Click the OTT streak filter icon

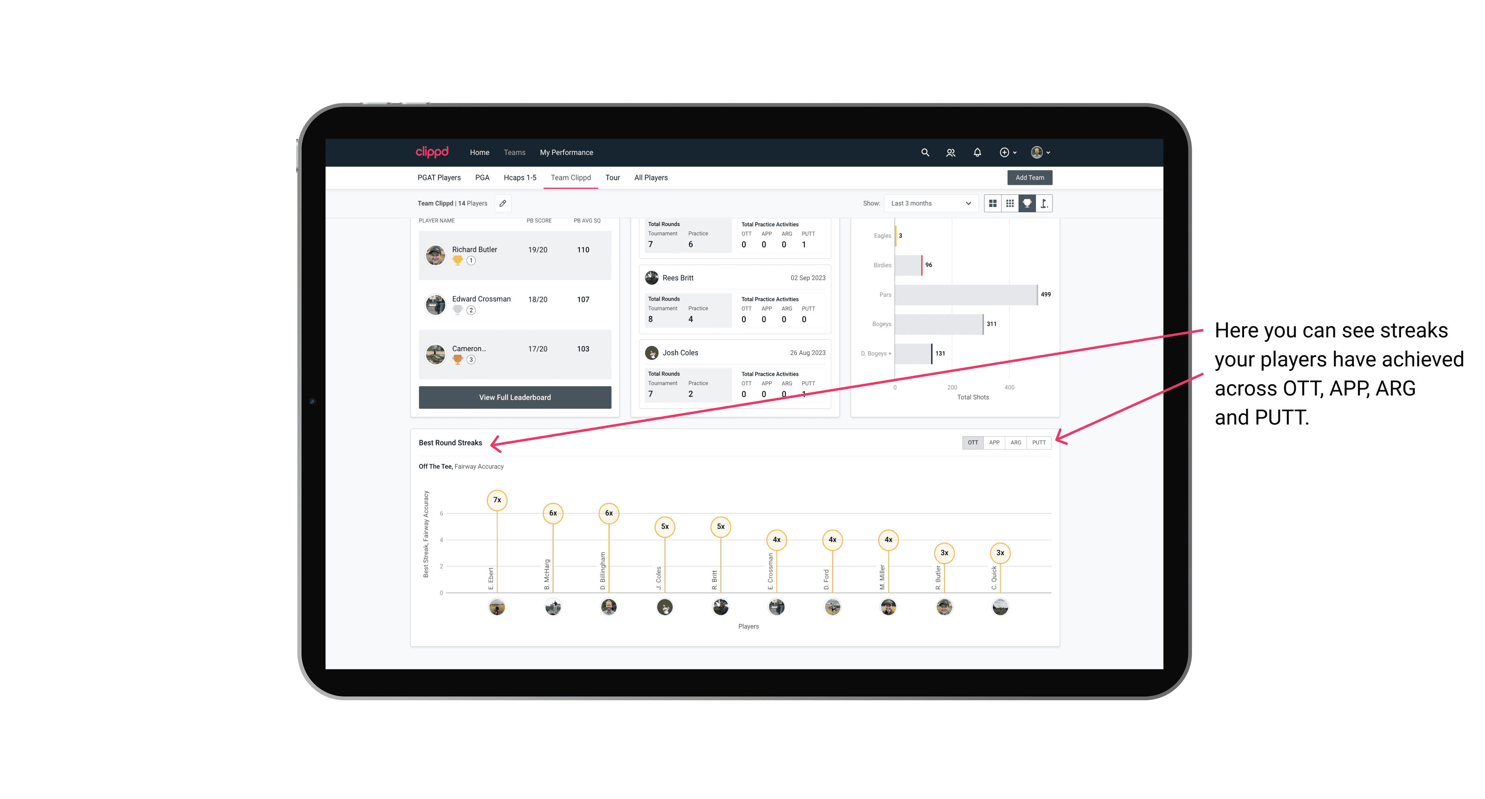coord(972,443)
